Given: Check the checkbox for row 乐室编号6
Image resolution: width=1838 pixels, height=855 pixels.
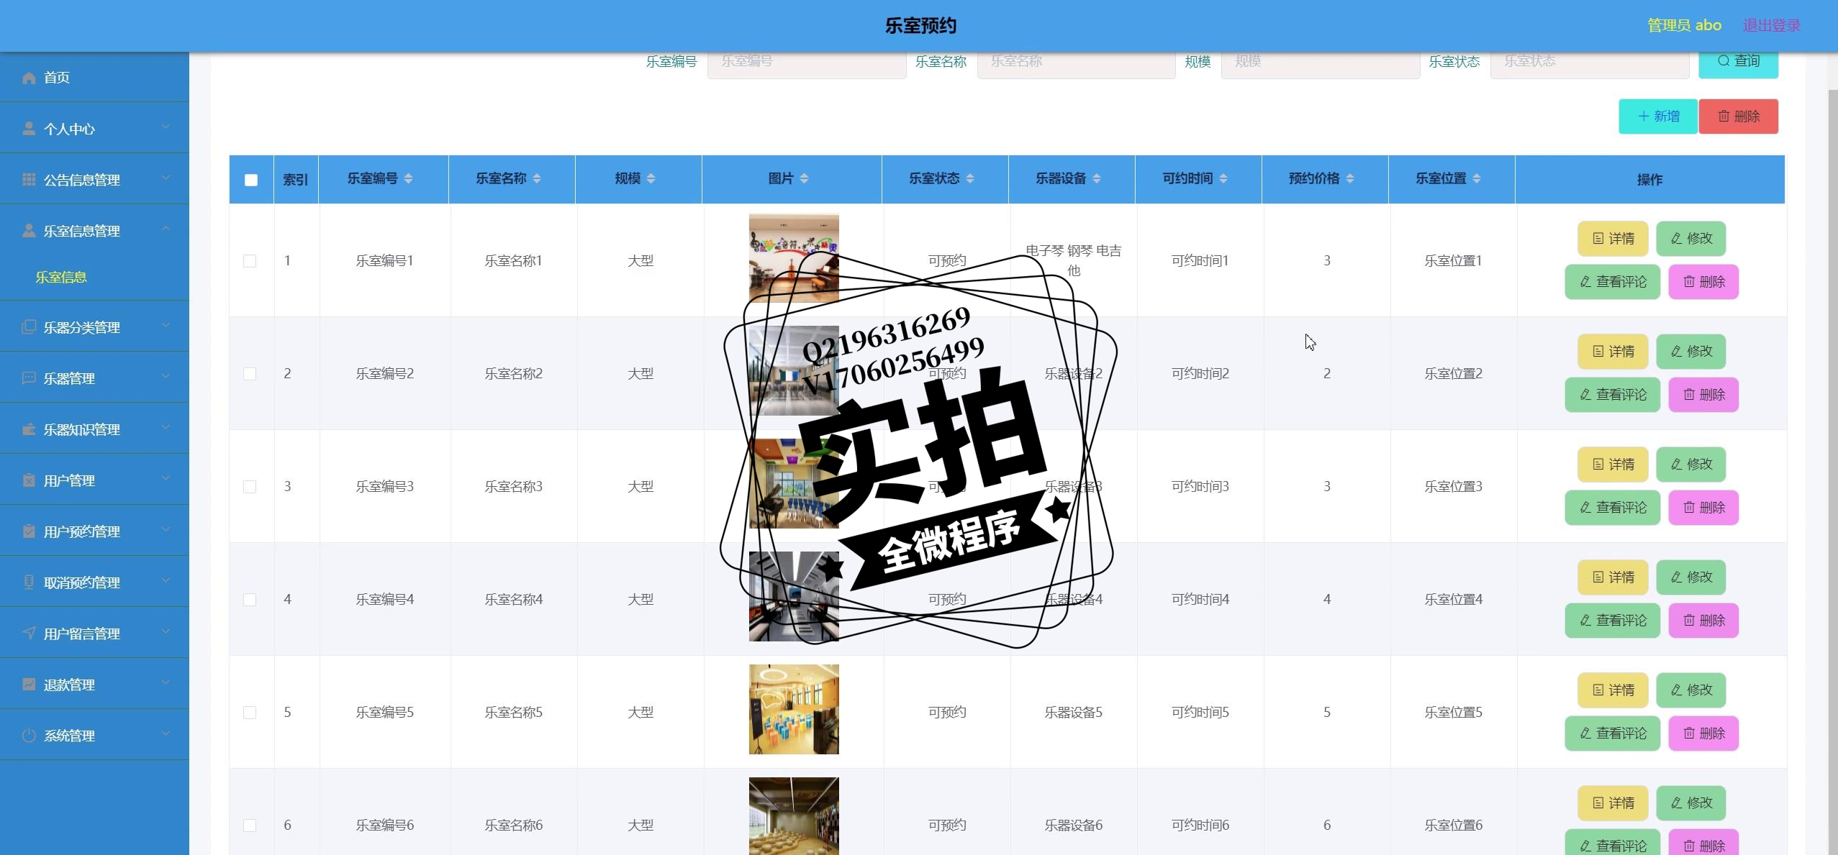Looking at the screenshot, I should coord(250,826).
